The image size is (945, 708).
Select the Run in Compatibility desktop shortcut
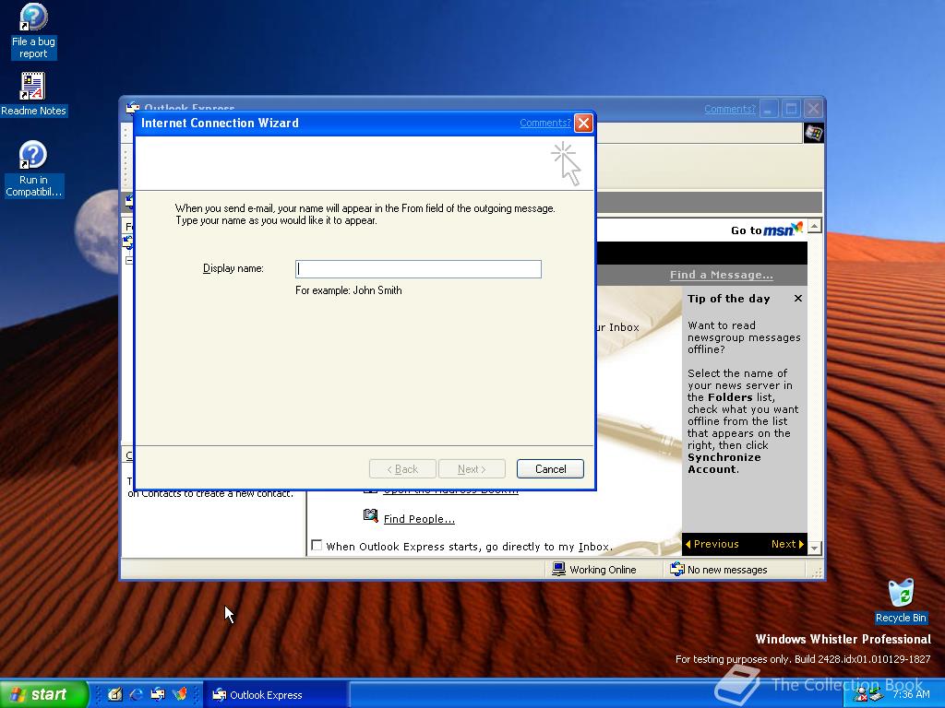coord(33,170)
